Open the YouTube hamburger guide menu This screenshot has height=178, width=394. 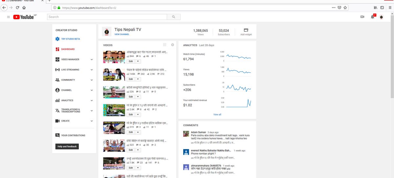[9, 17]
